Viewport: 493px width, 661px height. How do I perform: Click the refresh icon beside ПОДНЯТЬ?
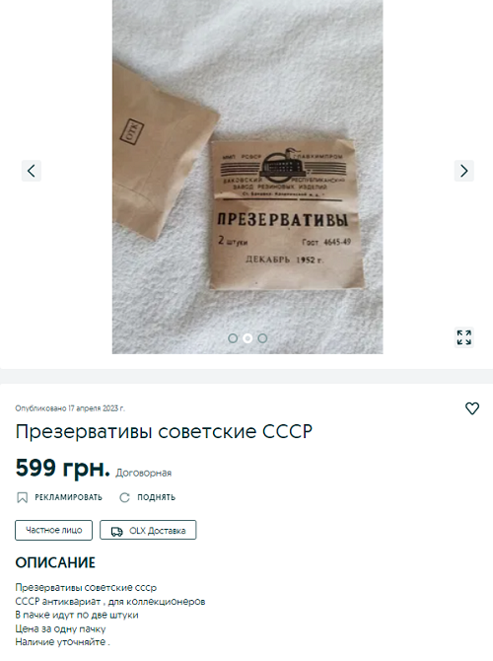click(x=124, y=497)
